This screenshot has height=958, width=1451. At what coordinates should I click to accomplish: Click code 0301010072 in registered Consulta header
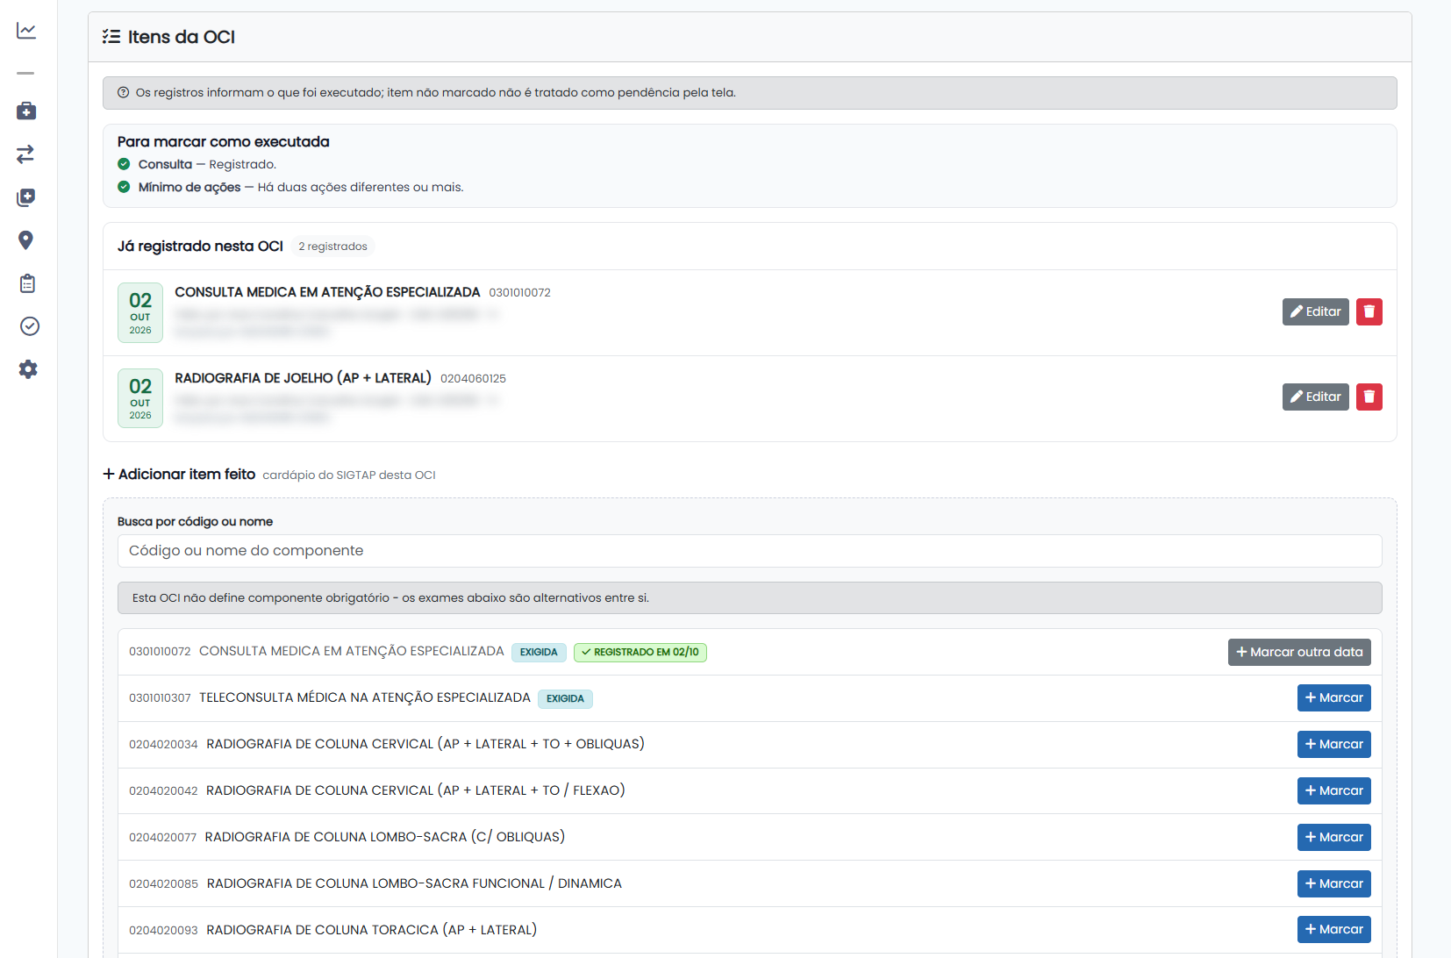pyautogui.click(x=519, y=293)
